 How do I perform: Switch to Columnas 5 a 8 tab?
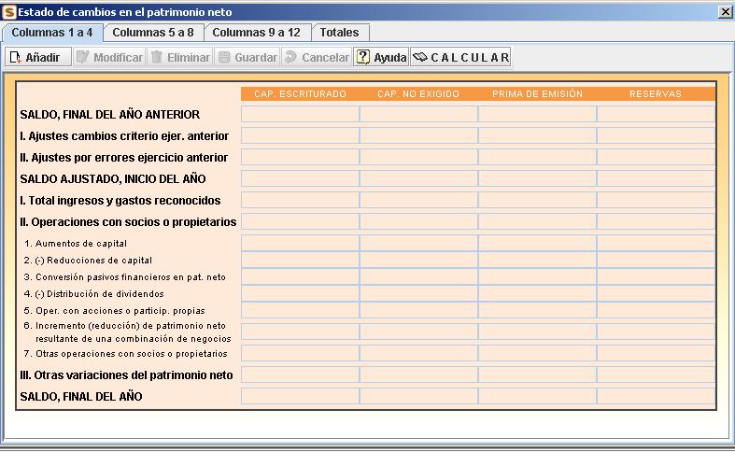point(153,33)
